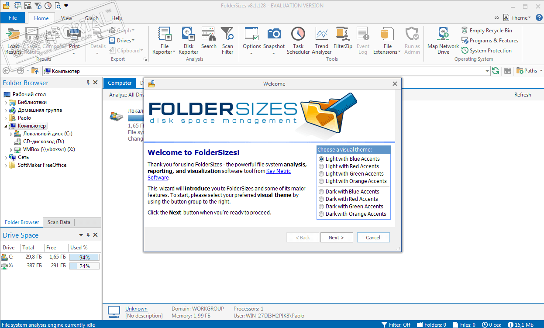Open the Drives dropdown in Export
544x328 pixels.
click(121, 41)
